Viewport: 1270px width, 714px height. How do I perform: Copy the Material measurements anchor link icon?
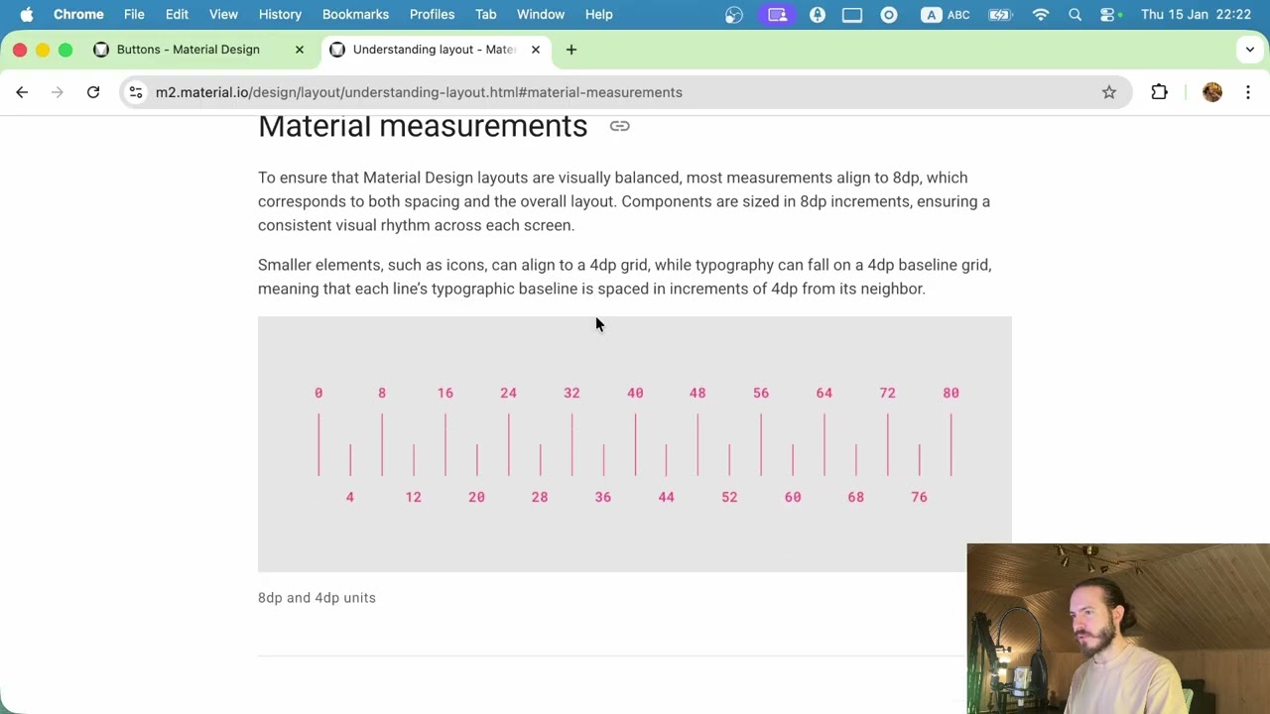(x=619, y=126)
